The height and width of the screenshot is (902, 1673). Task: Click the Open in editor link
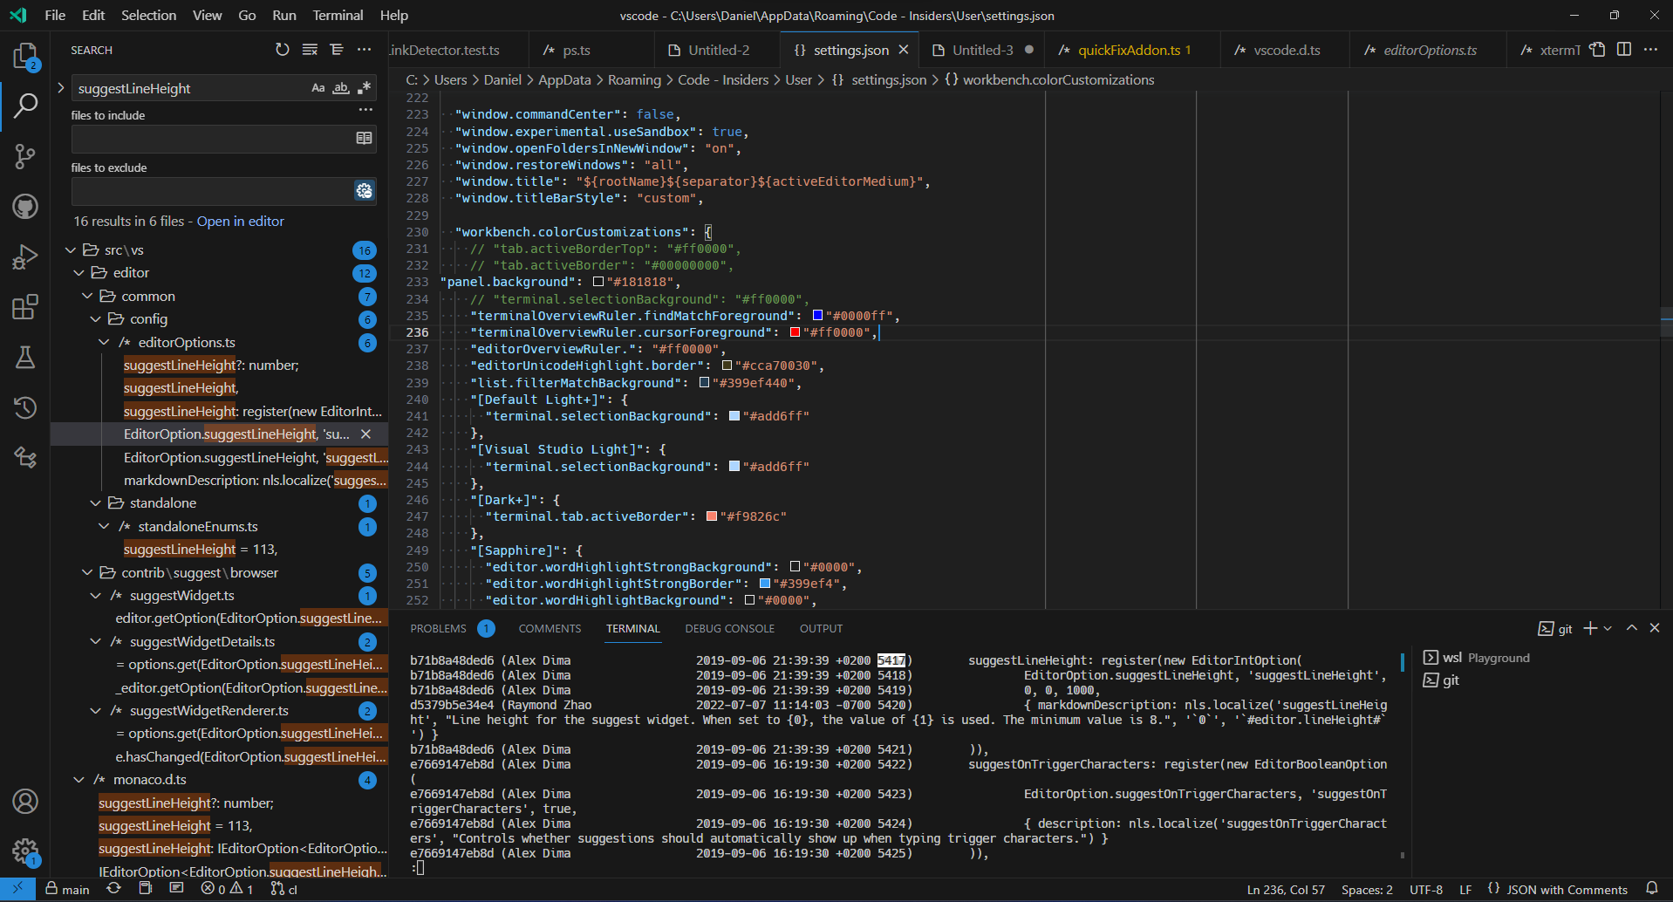(240, 221)
